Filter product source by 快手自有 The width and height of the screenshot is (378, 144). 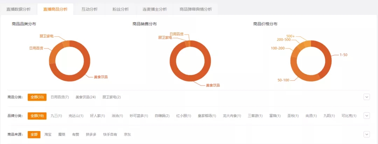110,135
